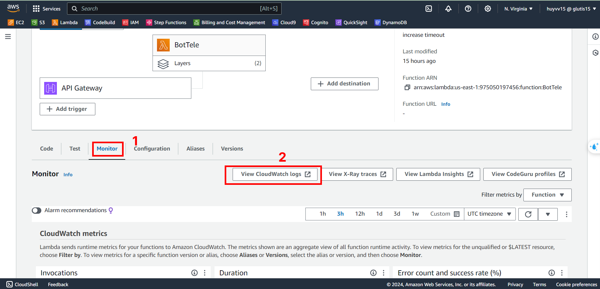Open the notifications bell

point(448,9)
